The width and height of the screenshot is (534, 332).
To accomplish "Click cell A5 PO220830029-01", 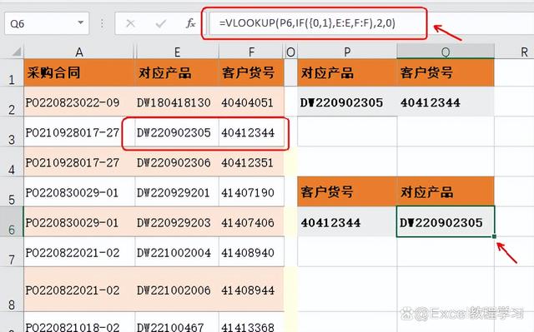I will click(x=79, y=192).
